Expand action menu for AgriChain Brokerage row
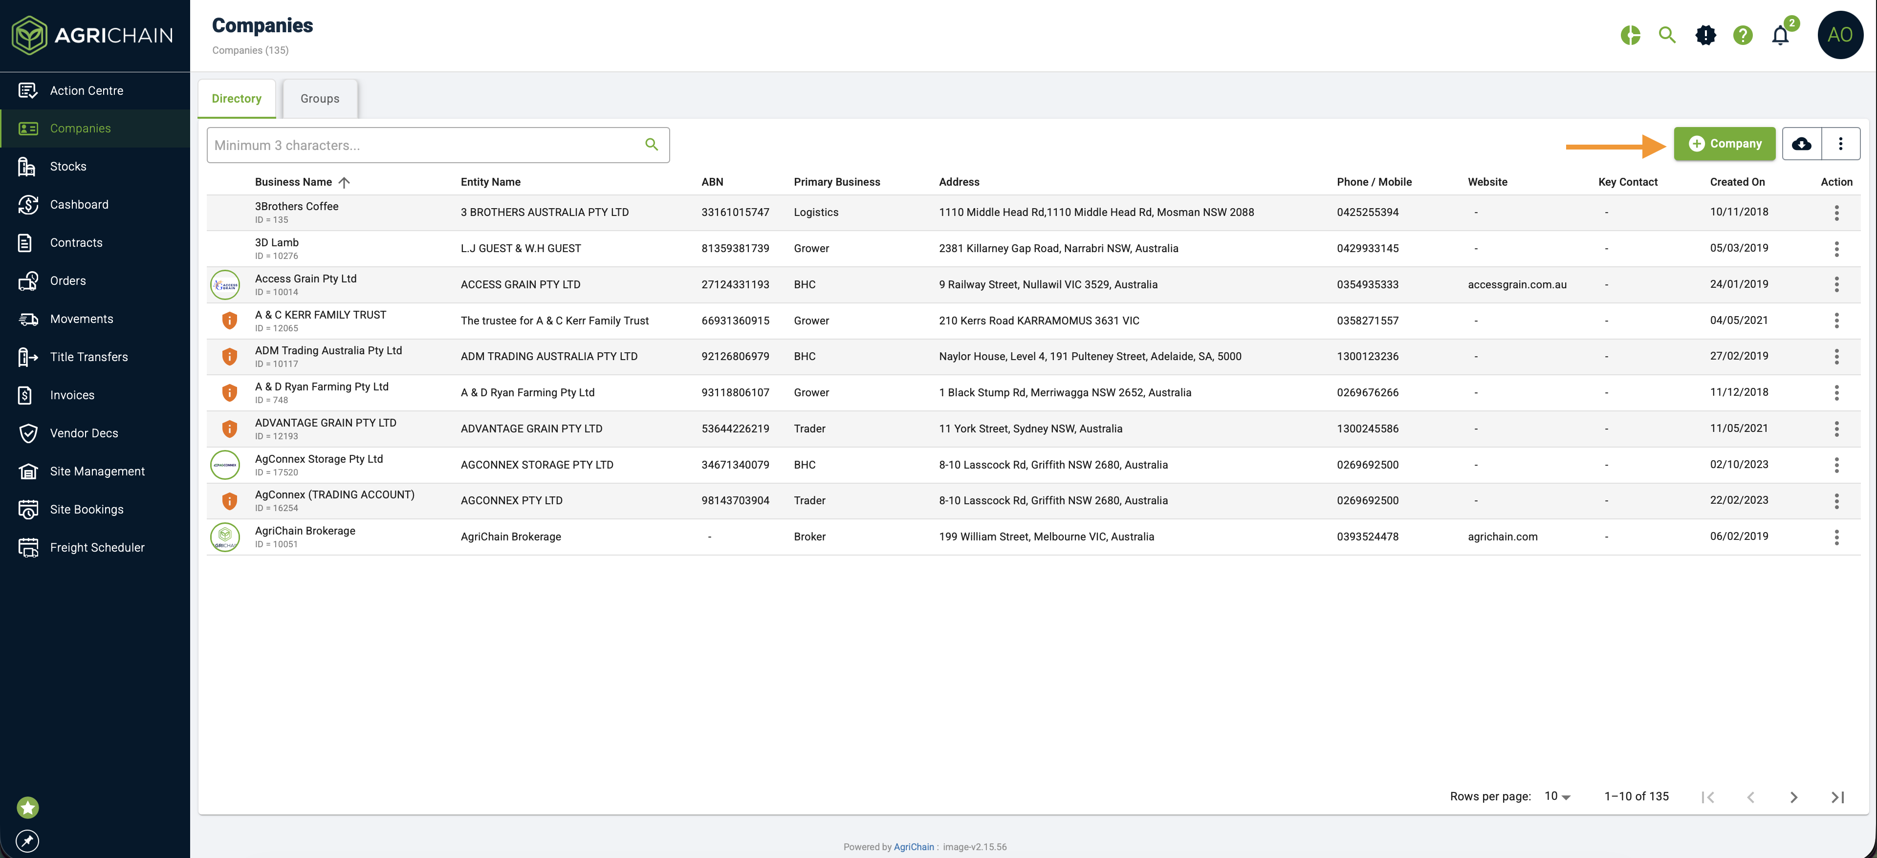The height and width of the screenshot is (858, 1877). tap(1836, 537)
